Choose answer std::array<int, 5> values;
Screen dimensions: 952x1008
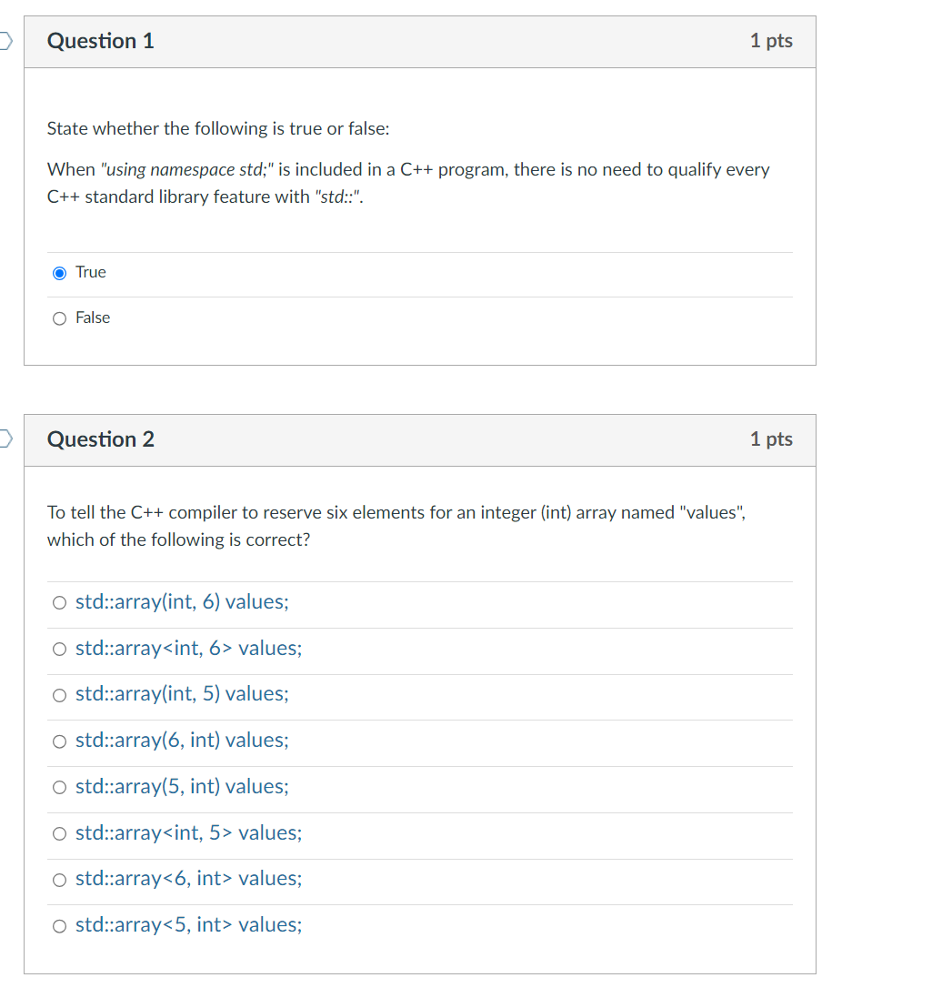coord(59,832)
